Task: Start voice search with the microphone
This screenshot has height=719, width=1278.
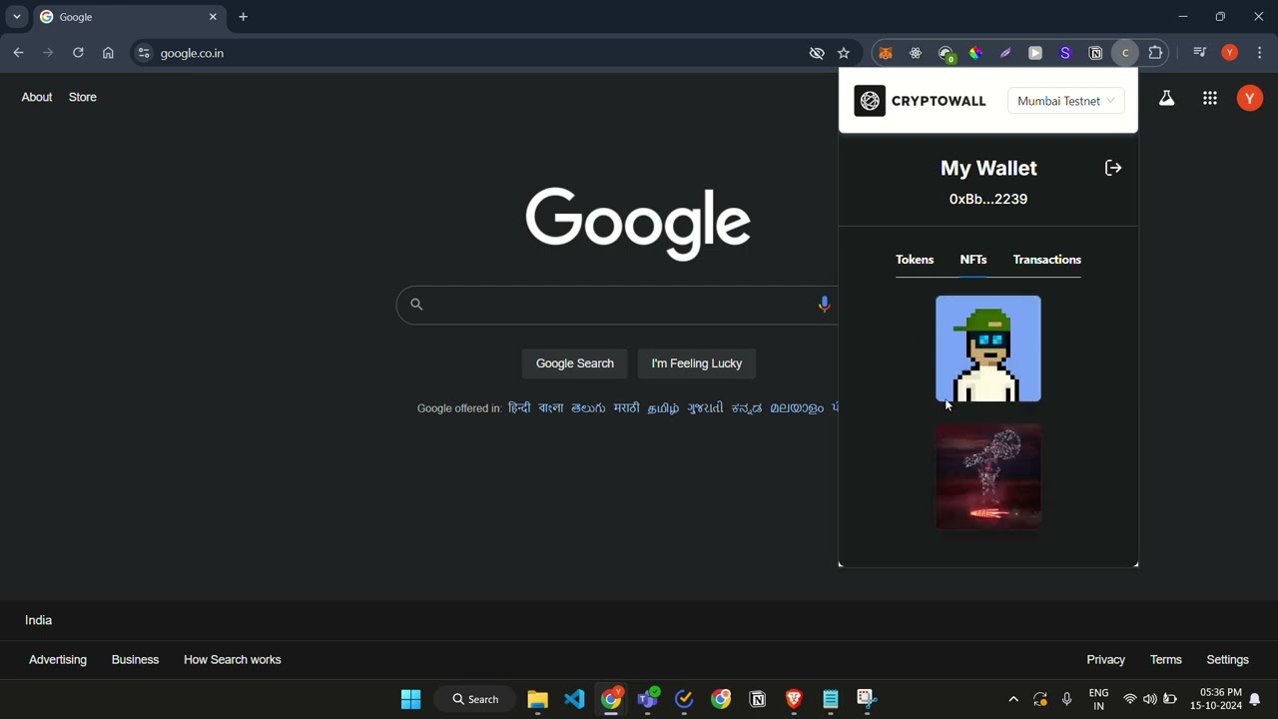Action: pos(825,306)
